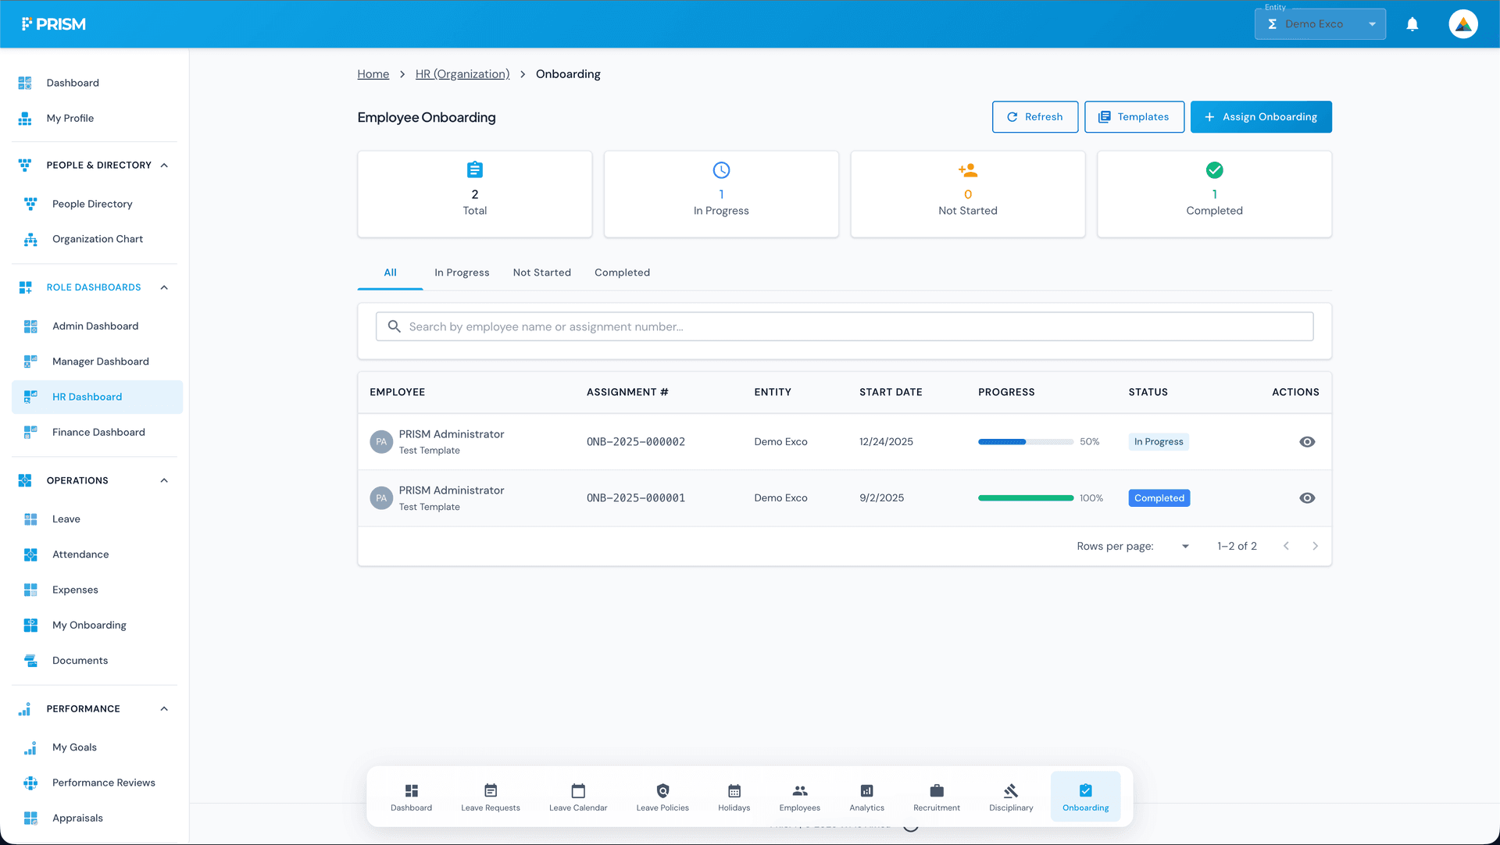Switch to the Completed tab
The height and width of the screenshot is (845, 1500).
[622, 272]
